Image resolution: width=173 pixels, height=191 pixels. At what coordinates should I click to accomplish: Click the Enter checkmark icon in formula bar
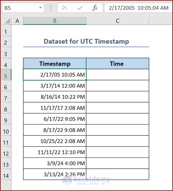80,8
